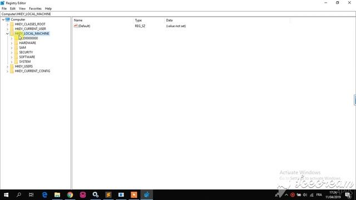Click the SYSTEM folder icon
Screen dimensions: 356x200
point(16,62)
